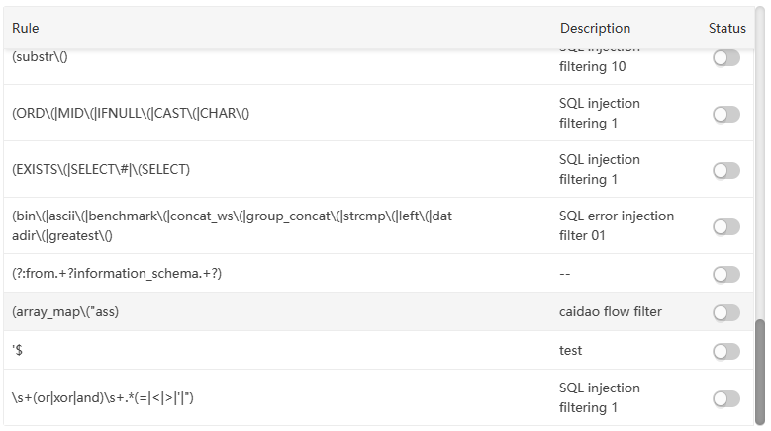771x431 pixels.
Task: Click the 'test' description cell
Action: (570, 351)
